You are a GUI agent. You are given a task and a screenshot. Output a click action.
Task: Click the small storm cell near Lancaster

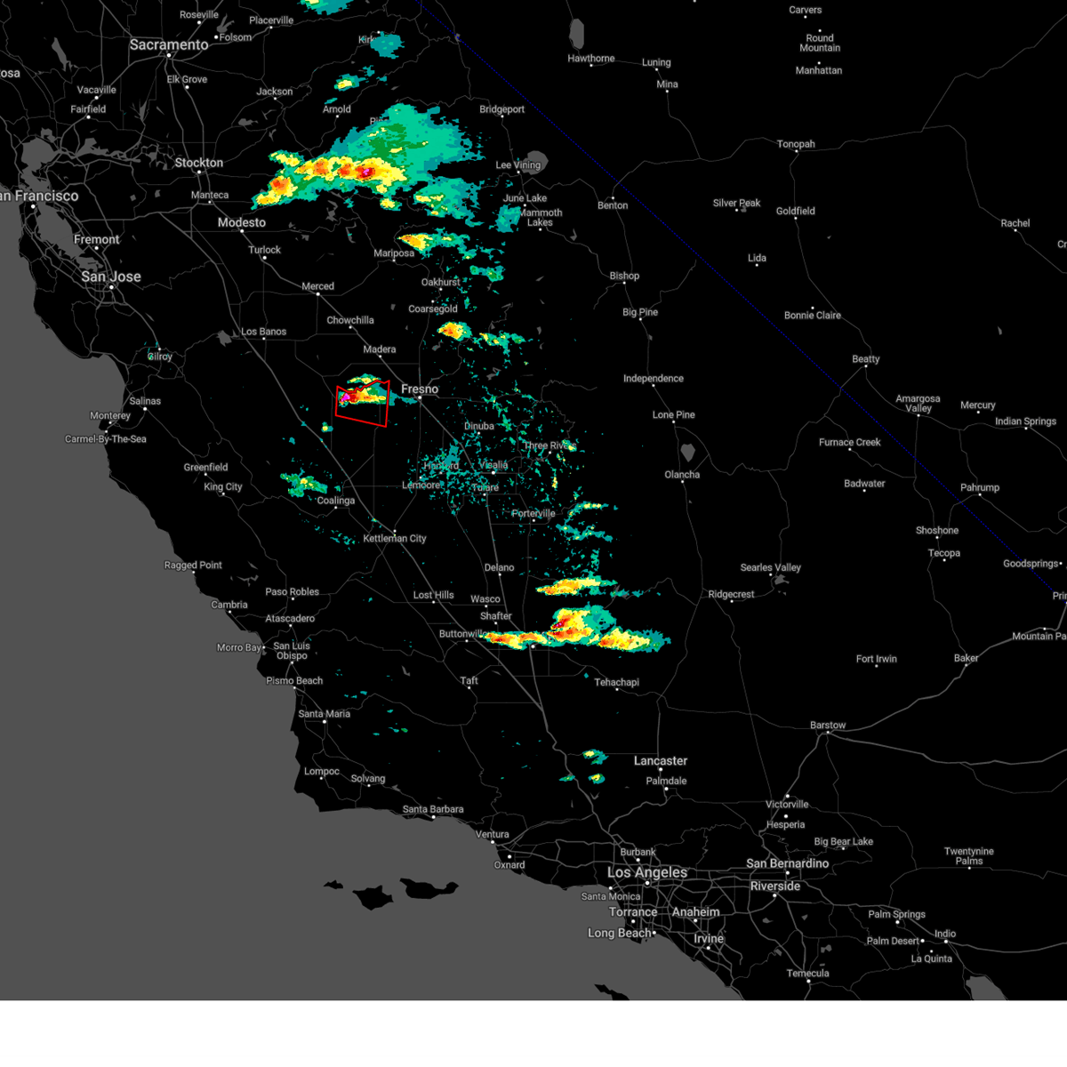(592, 752)
